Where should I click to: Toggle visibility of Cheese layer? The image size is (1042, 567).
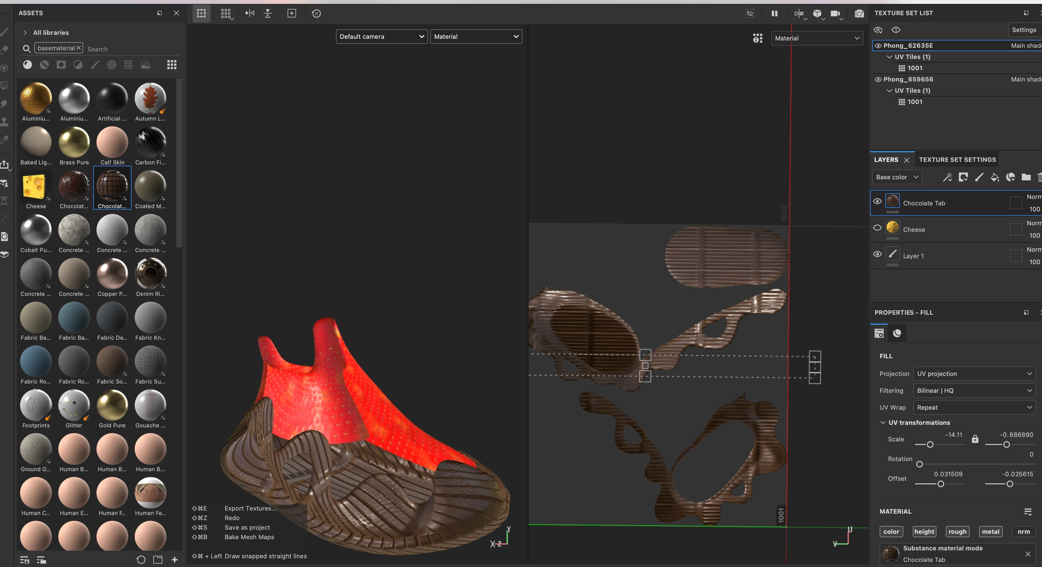(x=877, y=228)
